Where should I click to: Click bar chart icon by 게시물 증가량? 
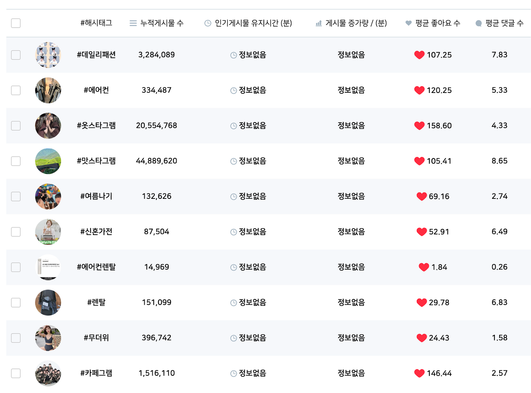pos(319,23)
